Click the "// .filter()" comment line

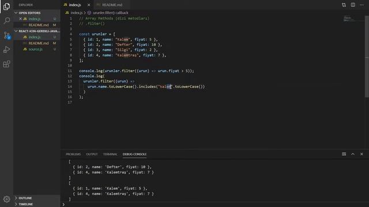pyautogui.click(x=92, y=24)
